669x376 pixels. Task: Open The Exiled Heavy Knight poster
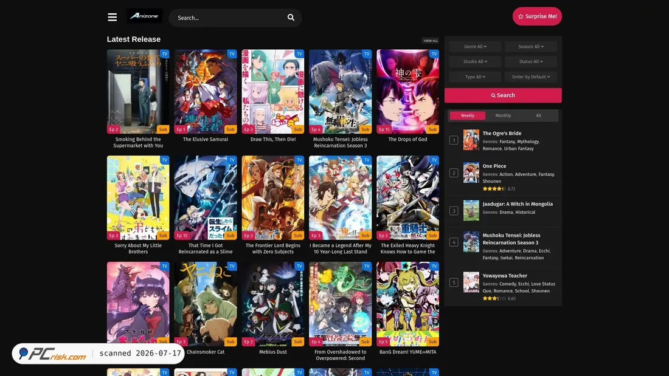[408, 198]
